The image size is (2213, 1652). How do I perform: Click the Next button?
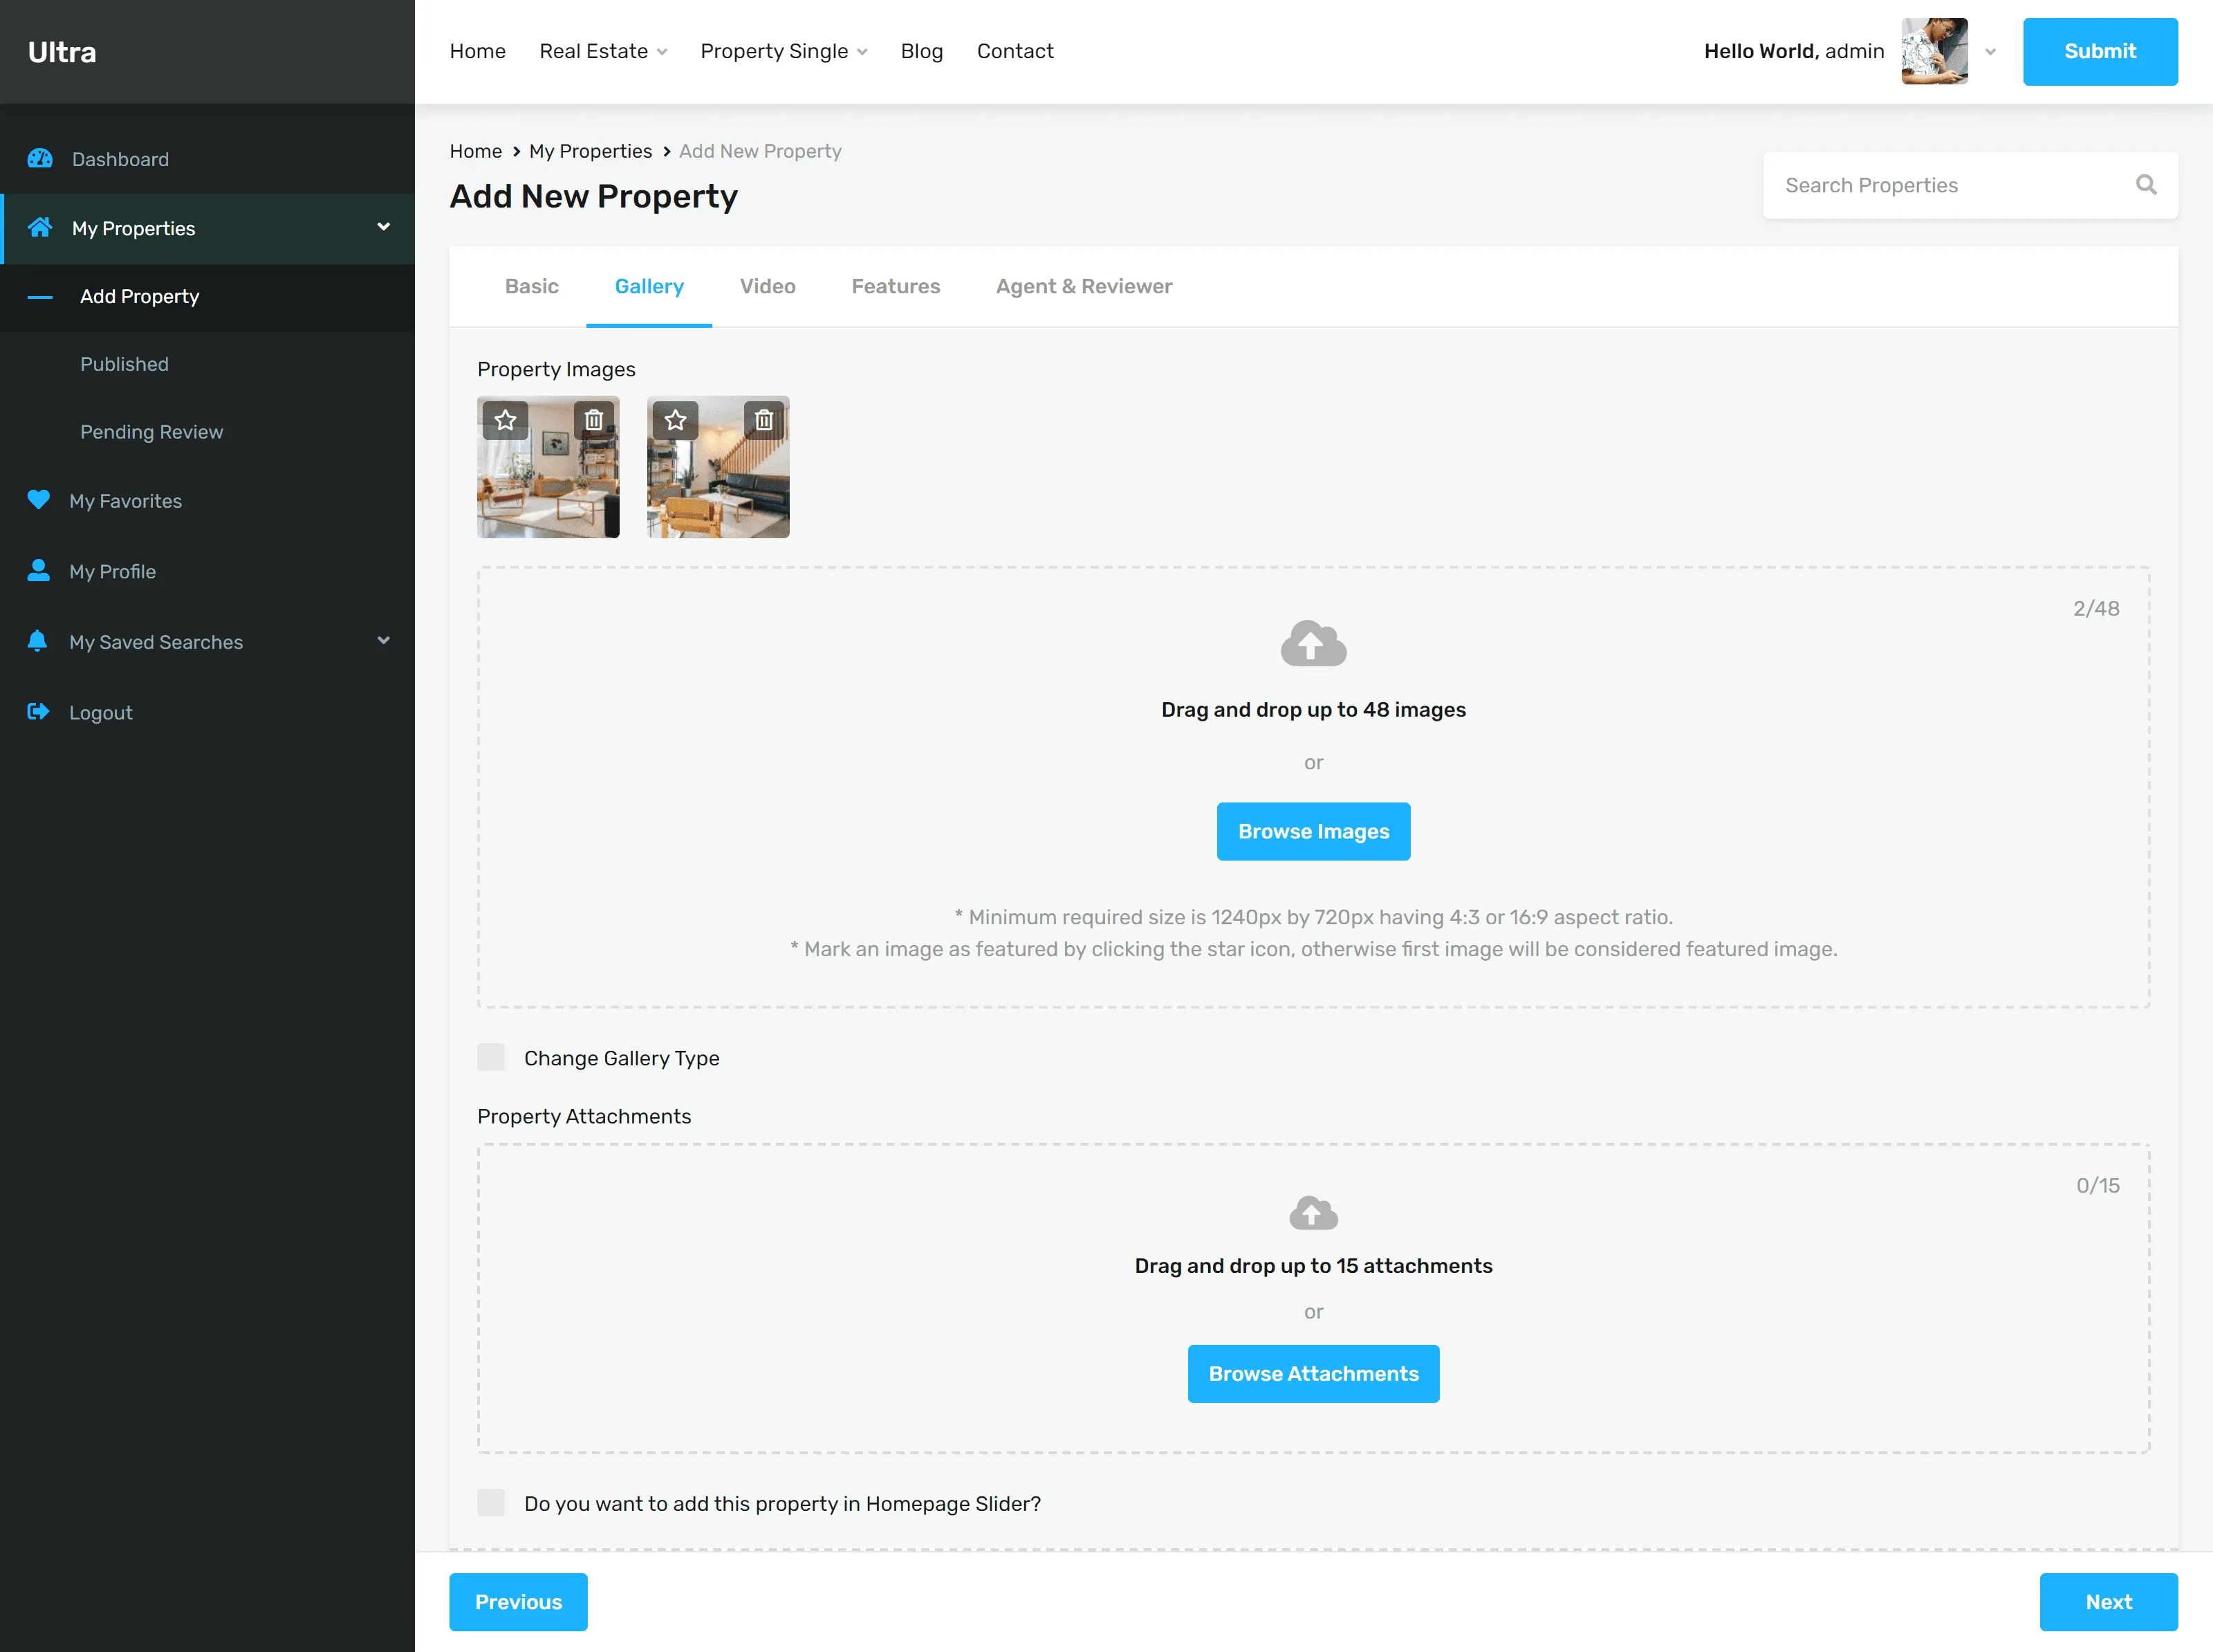2108,1602
